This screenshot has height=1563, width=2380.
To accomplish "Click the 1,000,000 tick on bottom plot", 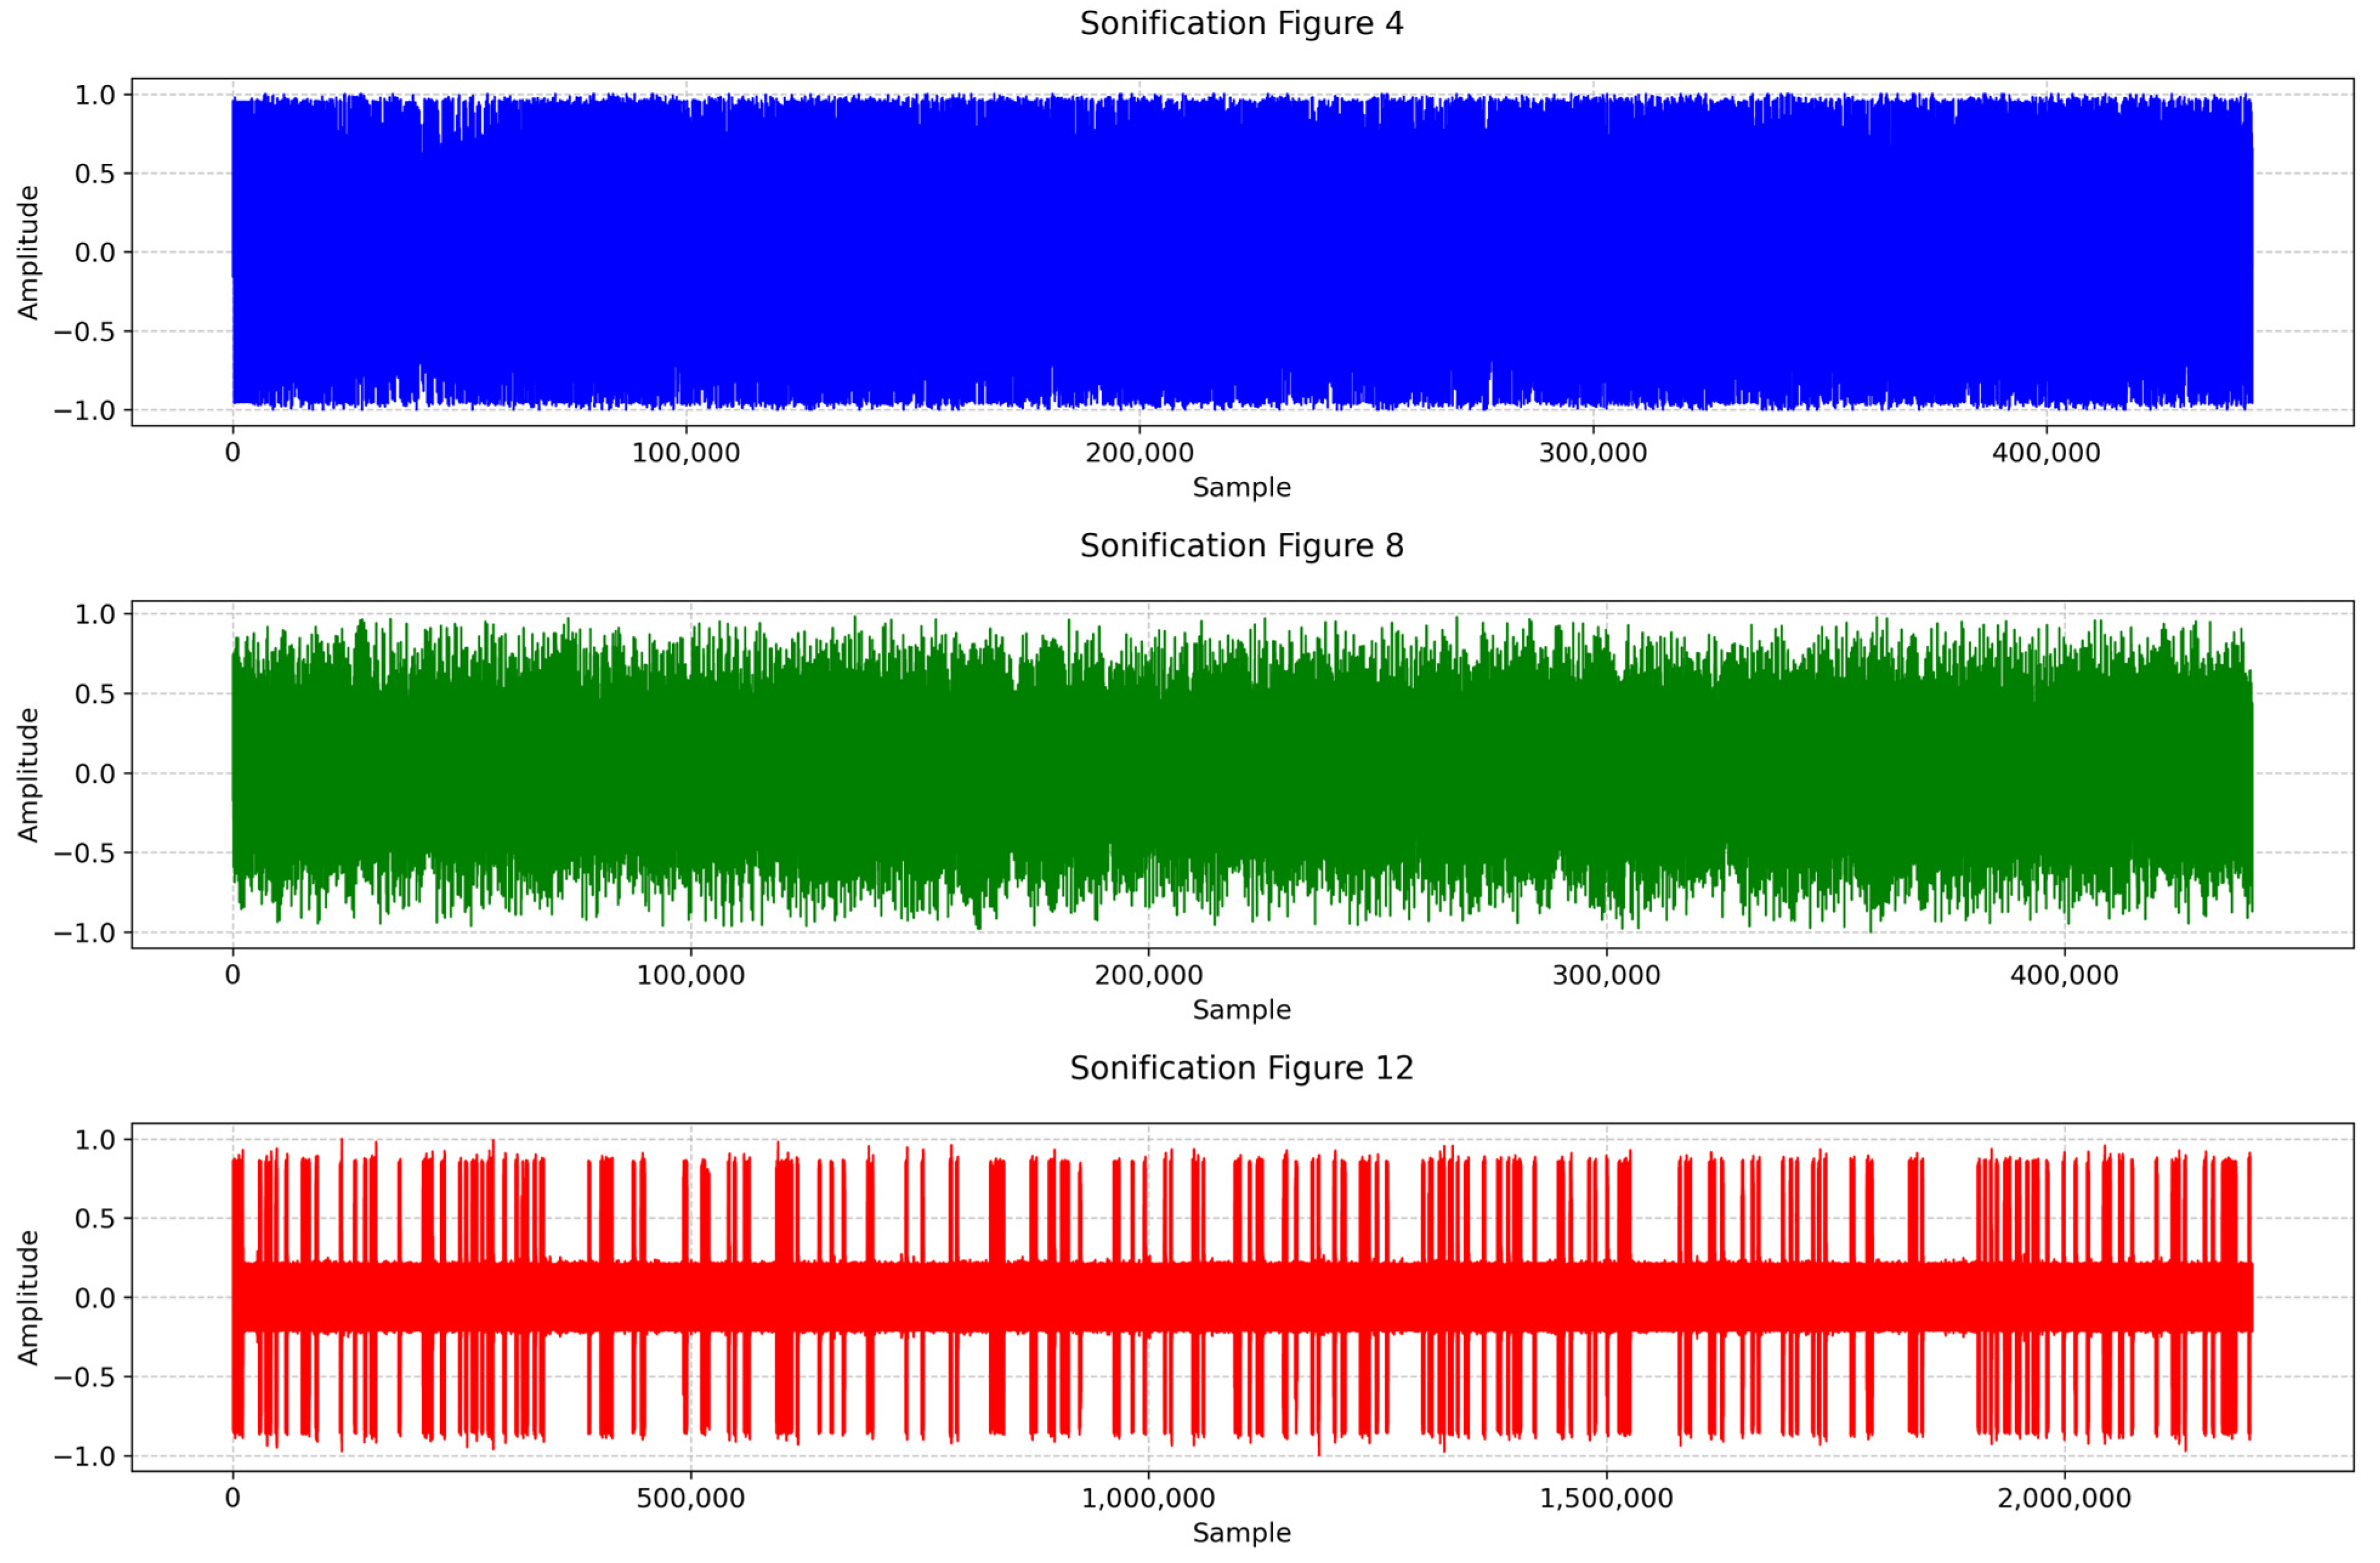I will pos(1148,1498).
